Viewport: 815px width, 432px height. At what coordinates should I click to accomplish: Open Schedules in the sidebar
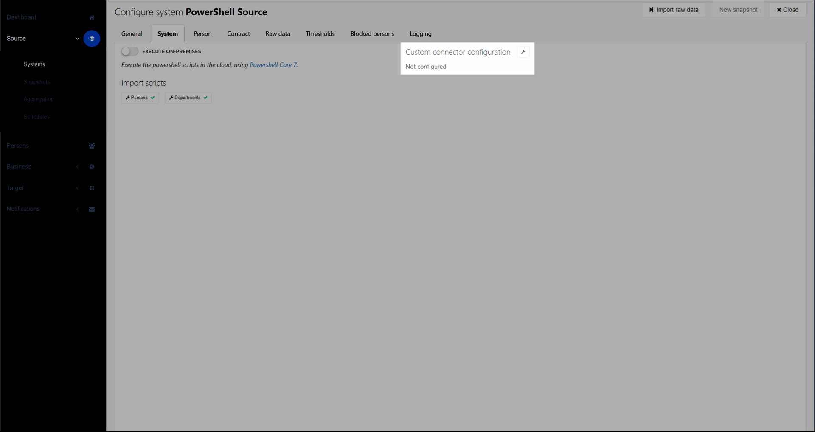(x=37, y=117)
